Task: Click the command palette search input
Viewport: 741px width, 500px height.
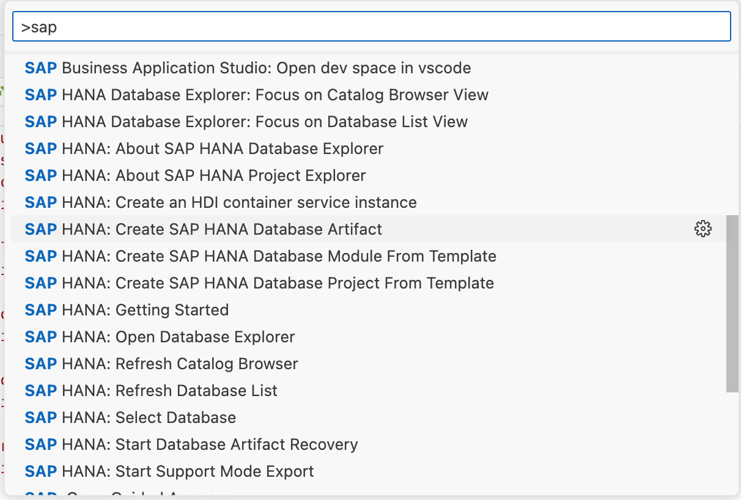Action: pyautogui.click(x=371, y=27)
